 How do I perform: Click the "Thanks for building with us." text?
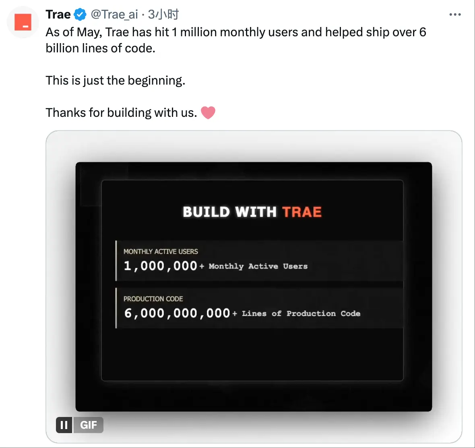[121, 113]
